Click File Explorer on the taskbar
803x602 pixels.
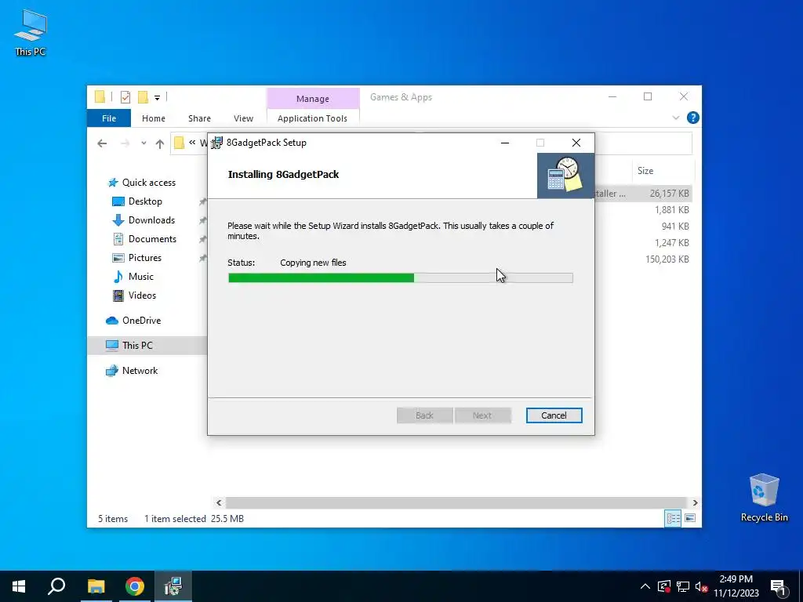(x=96, y=586)
